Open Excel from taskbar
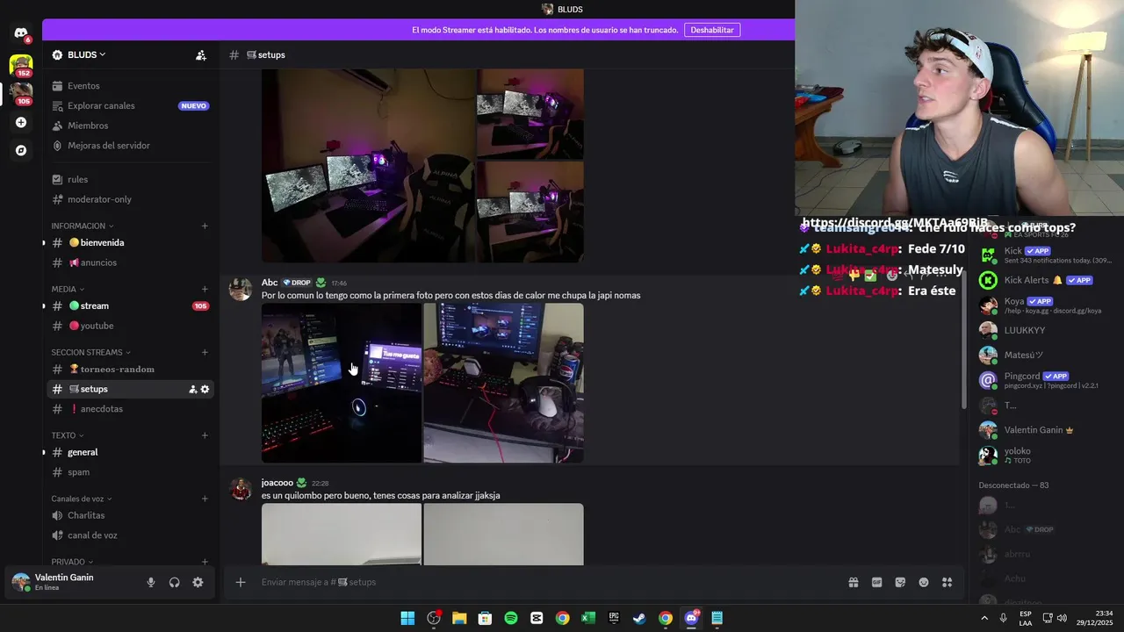 coord(588,618)
